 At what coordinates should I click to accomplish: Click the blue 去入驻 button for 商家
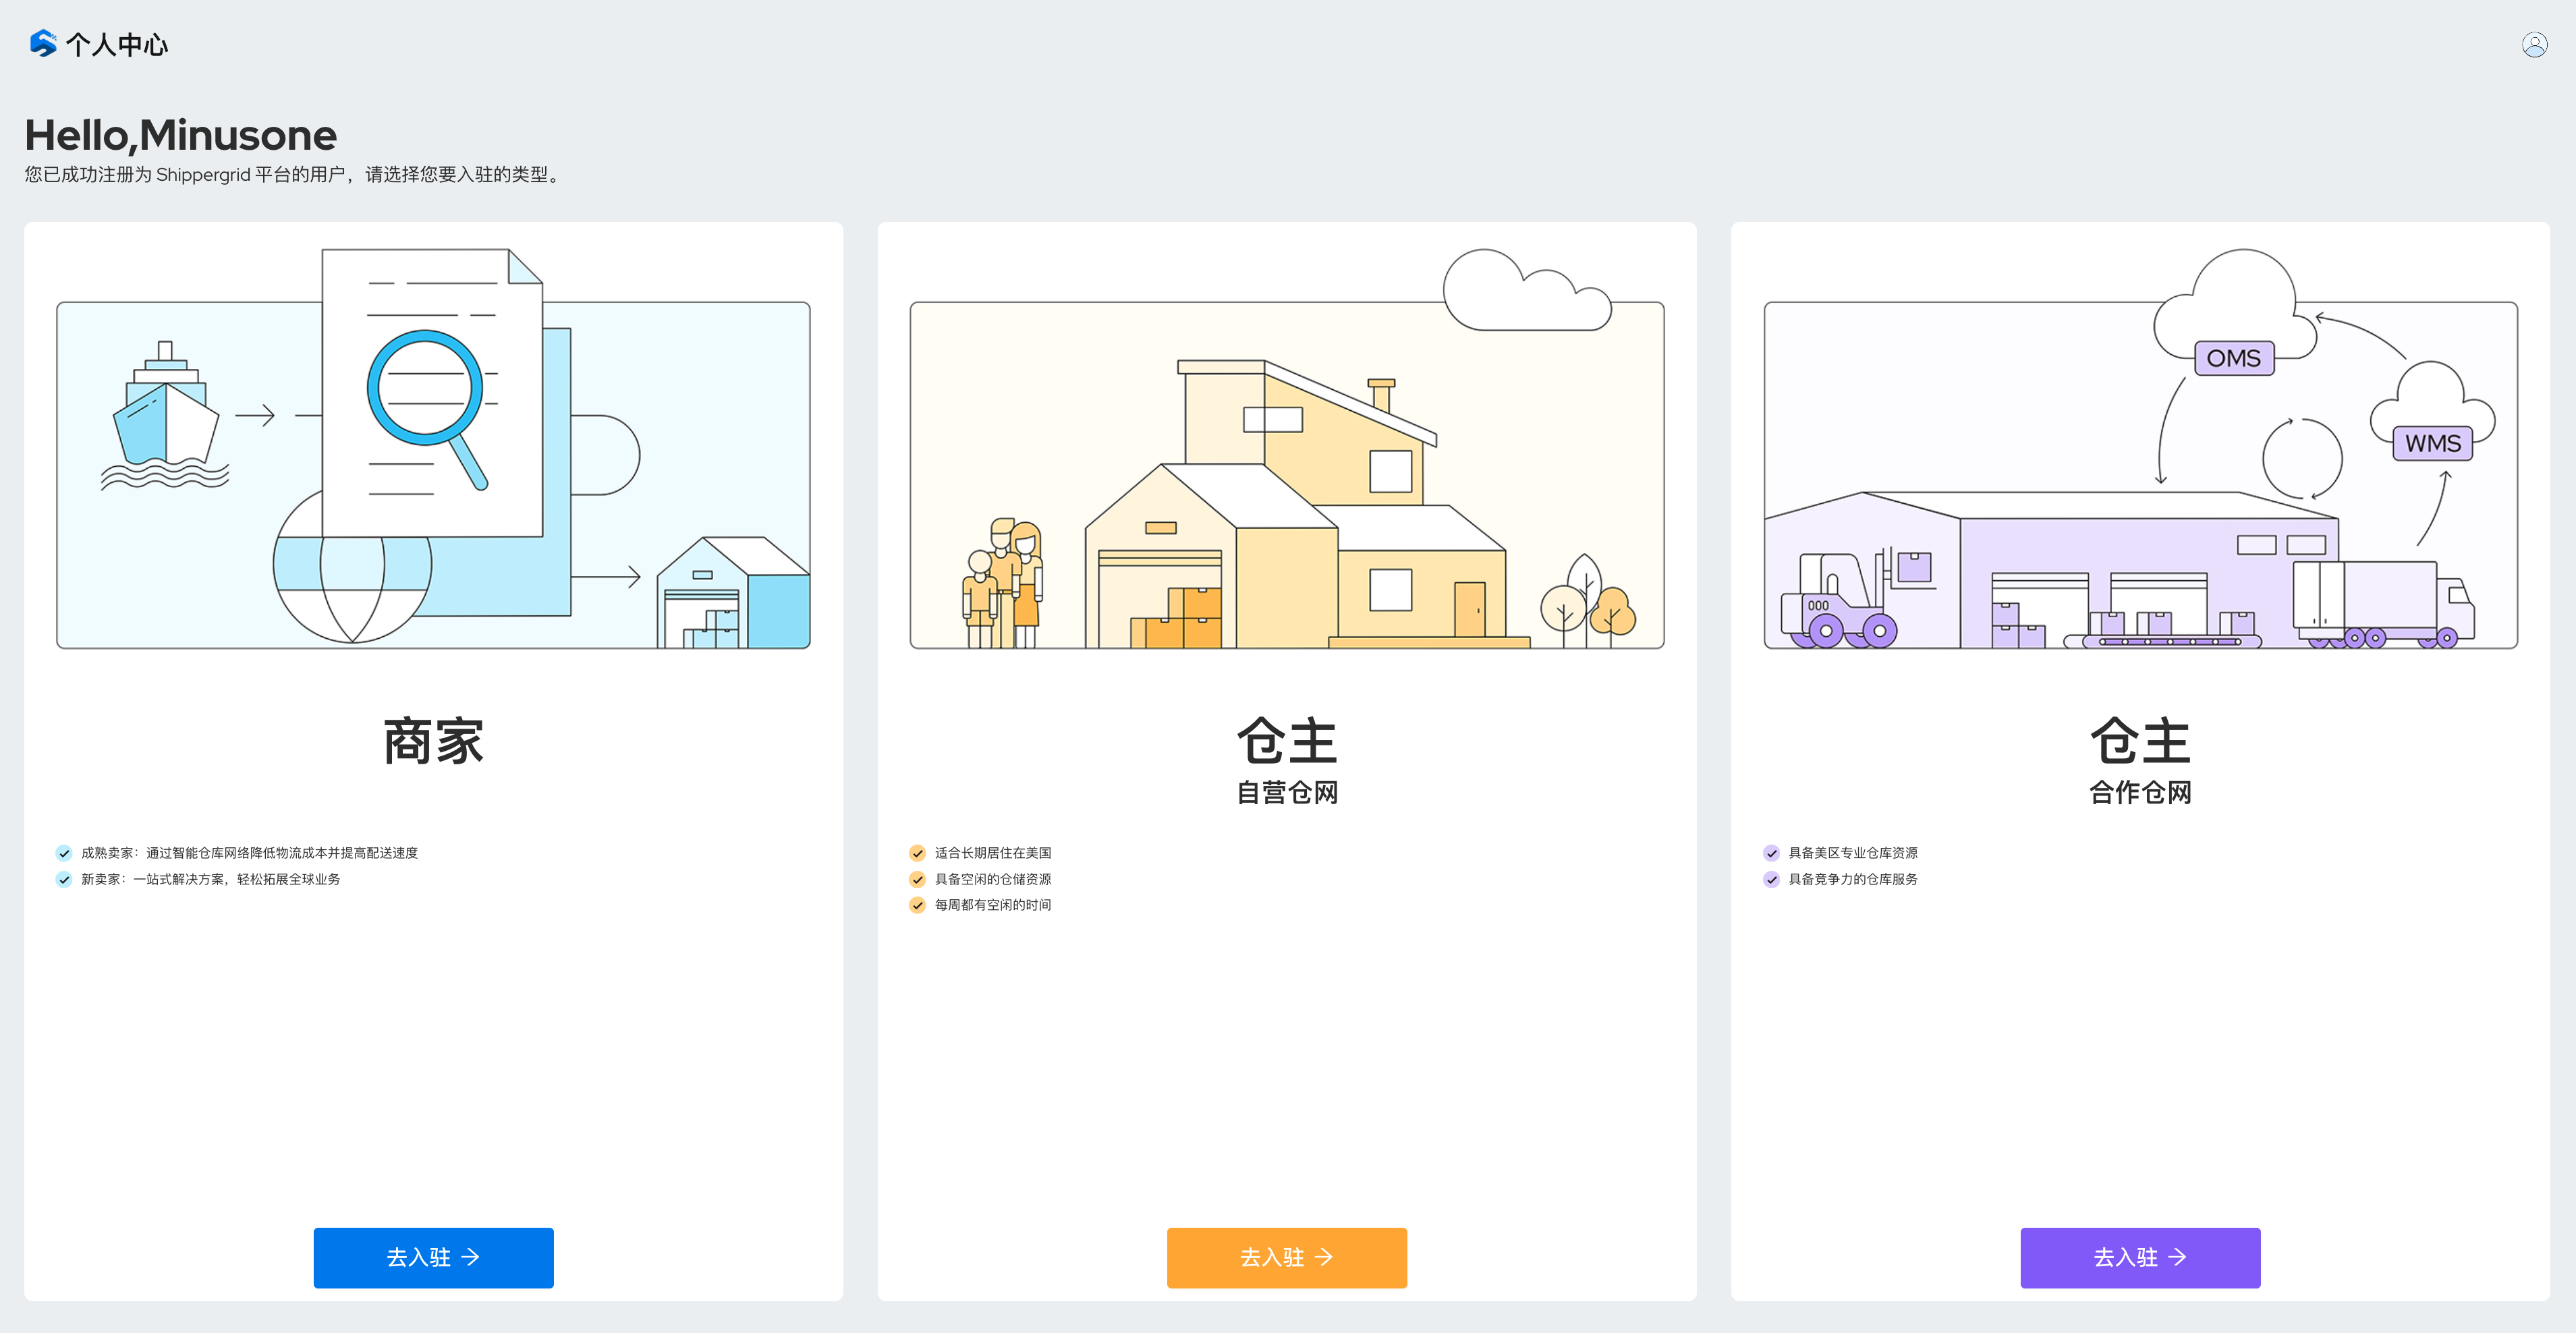point(433,1257)
